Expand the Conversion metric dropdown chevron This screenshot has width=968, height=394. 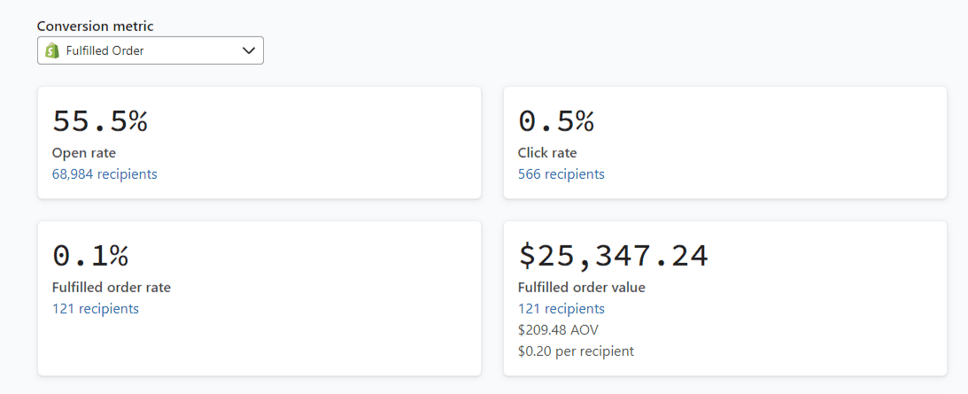[x=249, y=50]
